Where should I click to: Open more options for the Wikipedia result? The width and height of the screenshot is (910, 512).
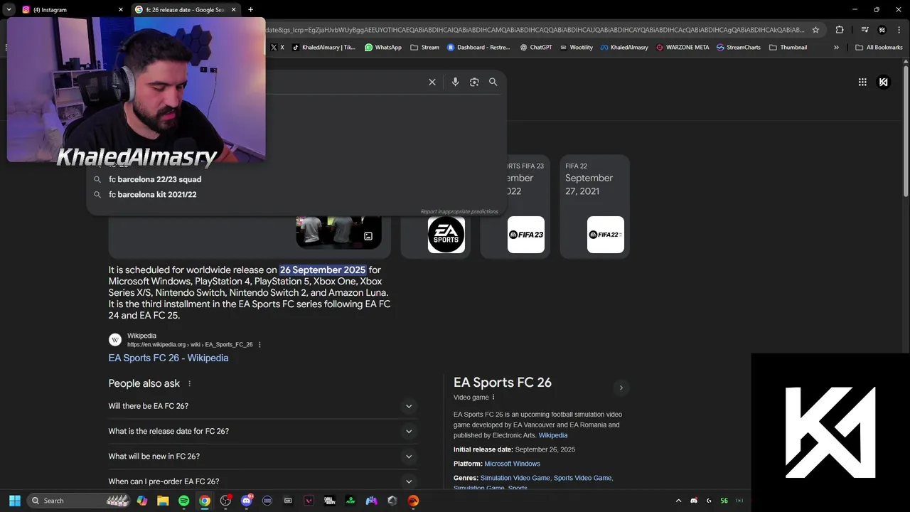(259, 345)
